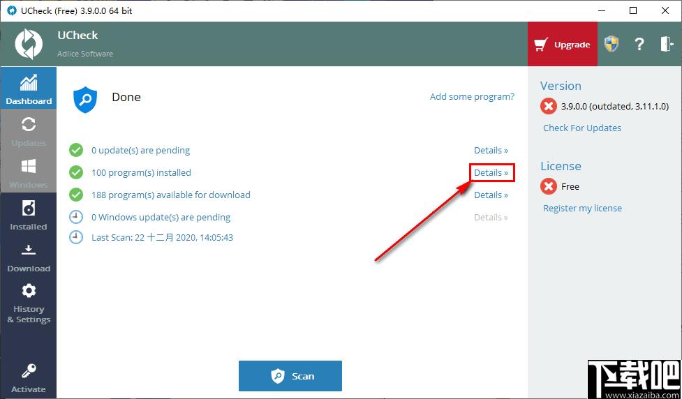Click the green check next to 100 program(s) installed
682x399 pixels.
click(x=76, y=172)
